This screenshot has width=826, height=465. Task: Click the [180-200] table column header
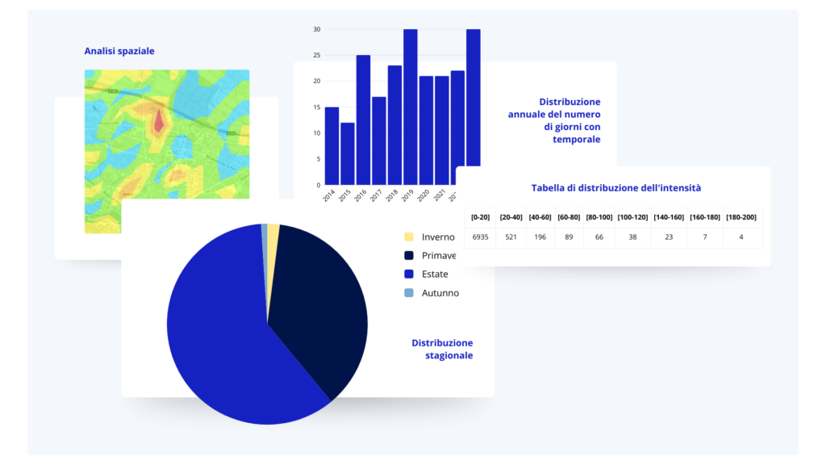coord(741,217)
